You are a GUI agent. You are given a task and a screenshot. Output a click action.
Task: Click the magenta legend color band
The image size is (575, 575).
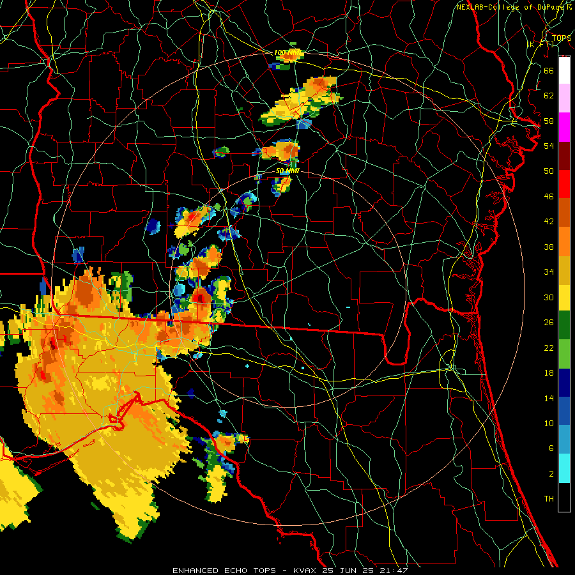pos(564,127)
